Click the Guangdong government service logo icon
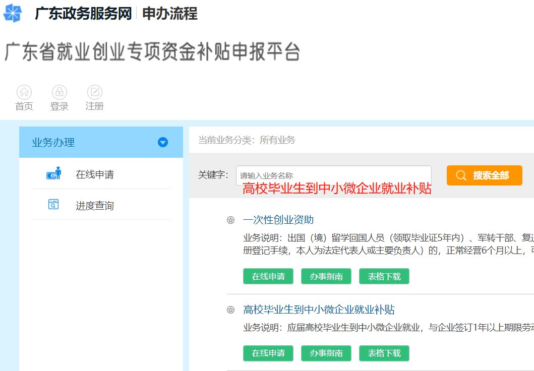534x371 pixels. point(12,13)
